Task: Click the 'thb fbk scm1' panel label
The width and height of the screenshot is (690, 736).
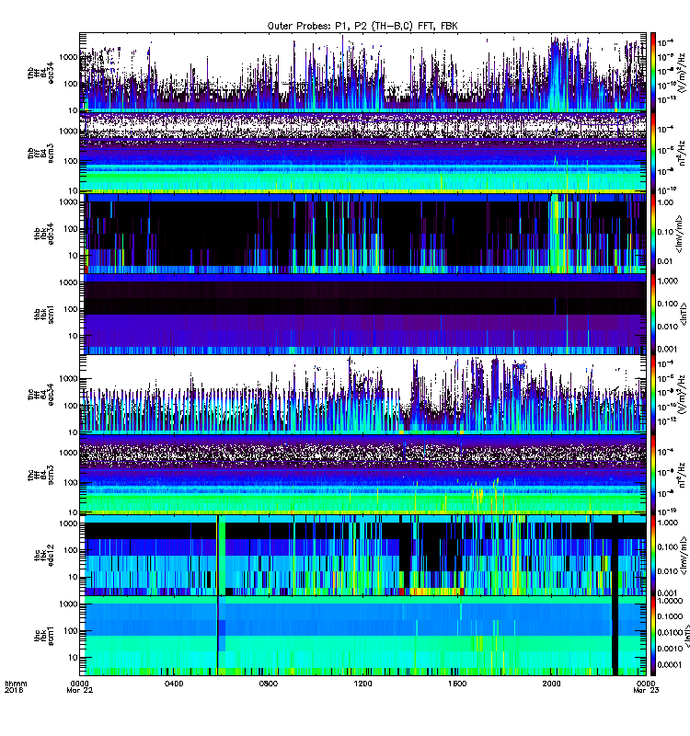Action: click(x=43, y=315)
